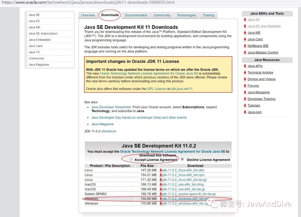301x217 pixels.
Task: Switch to the Community tab
Action: pyautogui.click(x=162, y=15)
